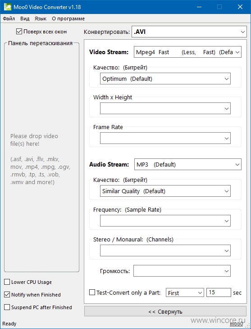Close the Moo0 Video Converter window

(x=240, y=7)
